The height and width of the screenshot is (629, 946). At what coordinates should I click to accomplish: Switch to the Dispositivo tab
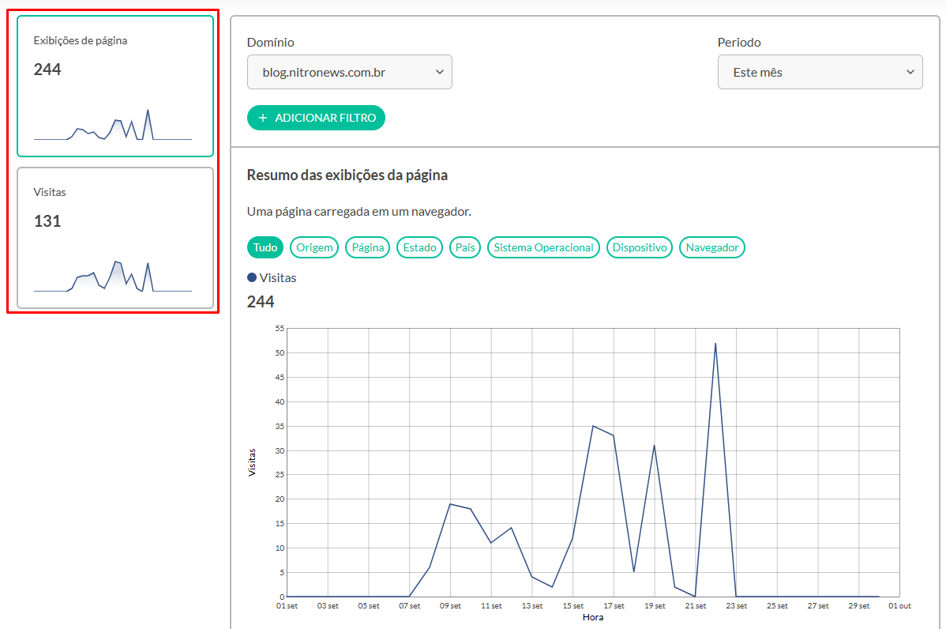tap(639, 247)
